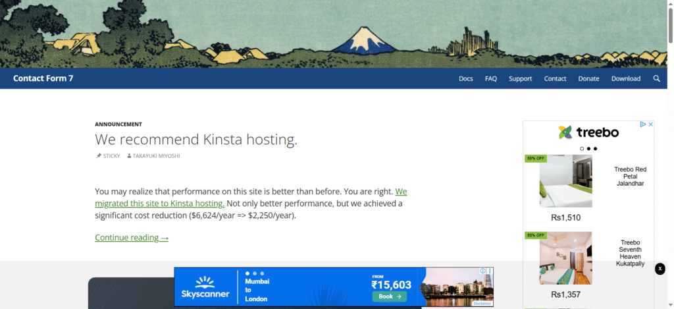Open the search magnifier in navigation bar
The height and width of the screenshot is (309, 674).
[656, 78]
